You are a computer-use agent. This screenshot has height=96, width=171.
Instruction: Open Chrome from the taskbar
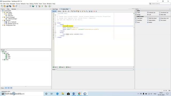point(79,94)
